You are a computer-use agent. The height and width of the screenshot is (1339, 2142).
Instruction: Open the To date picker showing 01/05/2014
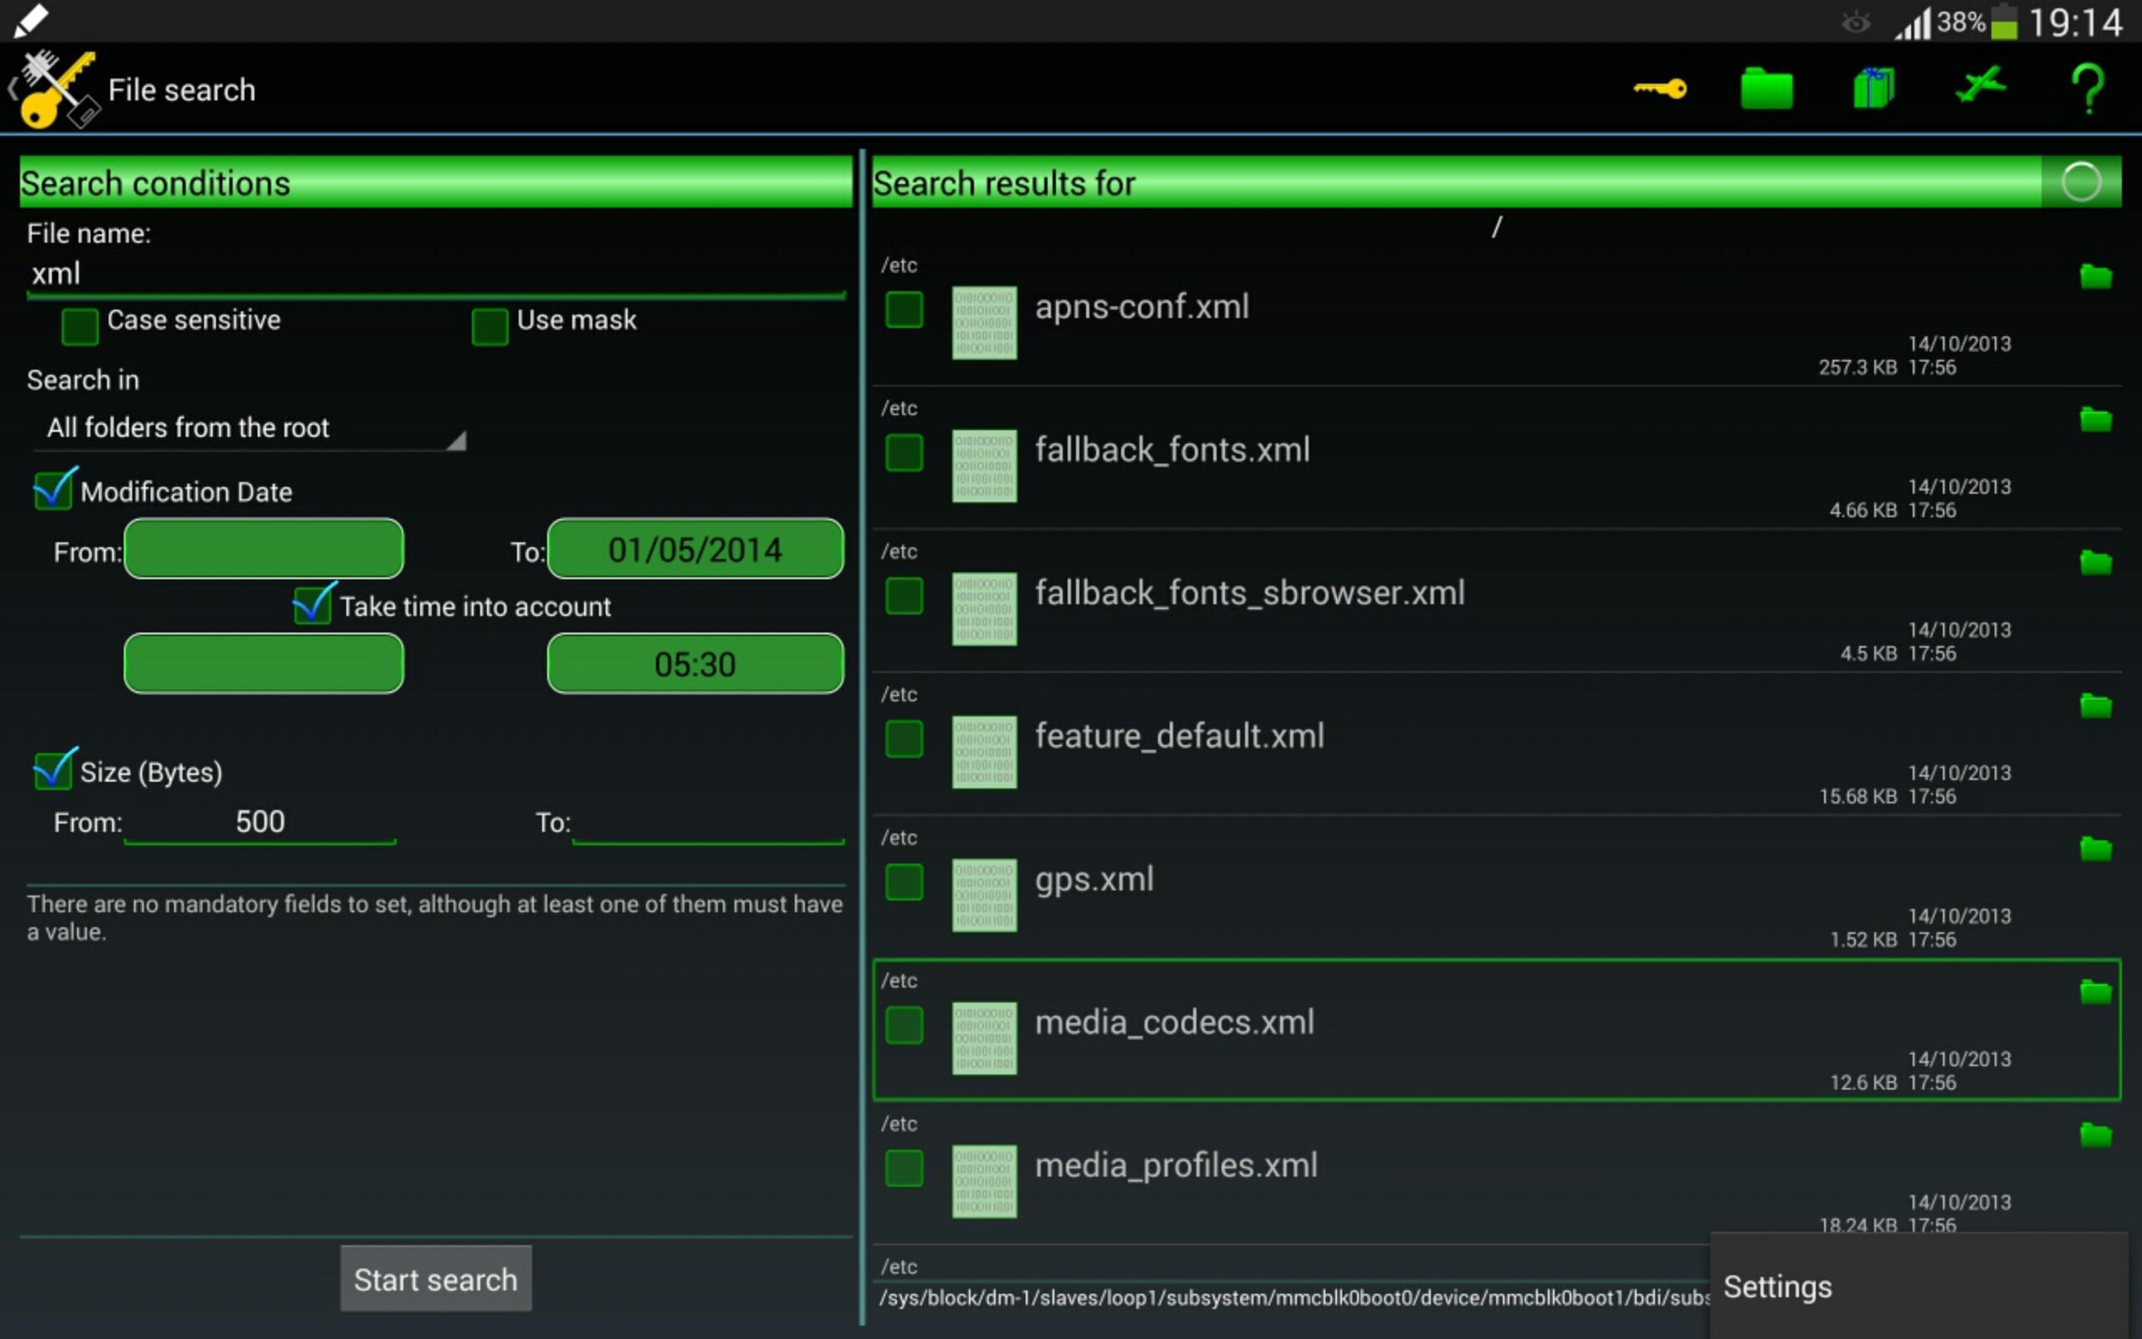pos(694,549)
